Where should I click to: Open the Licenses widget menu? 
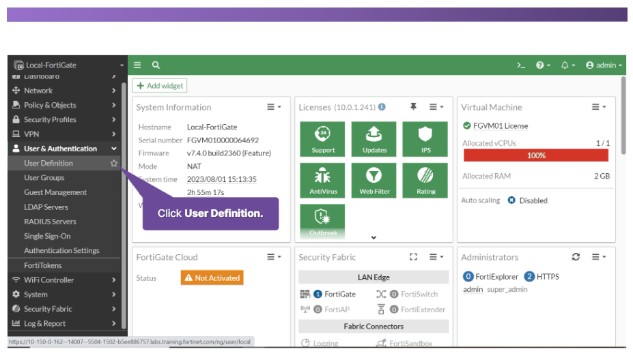point(436,107)
